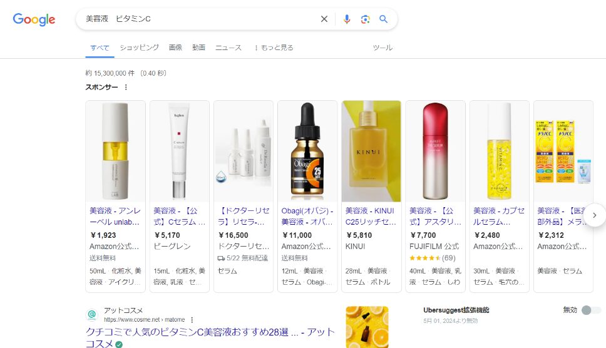The width and height of the screenshot is (606, 348).
Task: Open the ドクターリセラ product link
Action: (x=244, y=217)
